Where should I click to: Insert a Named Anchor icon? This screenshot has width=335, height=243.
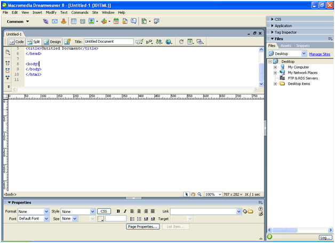click(63, 21)
